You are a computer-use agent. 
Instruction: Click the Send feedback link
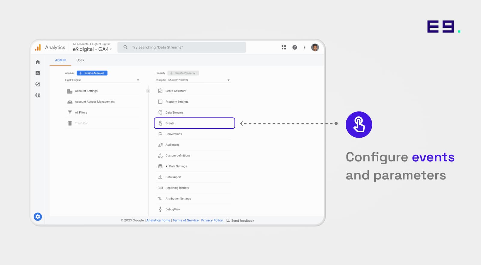click(x=243, y=220)
